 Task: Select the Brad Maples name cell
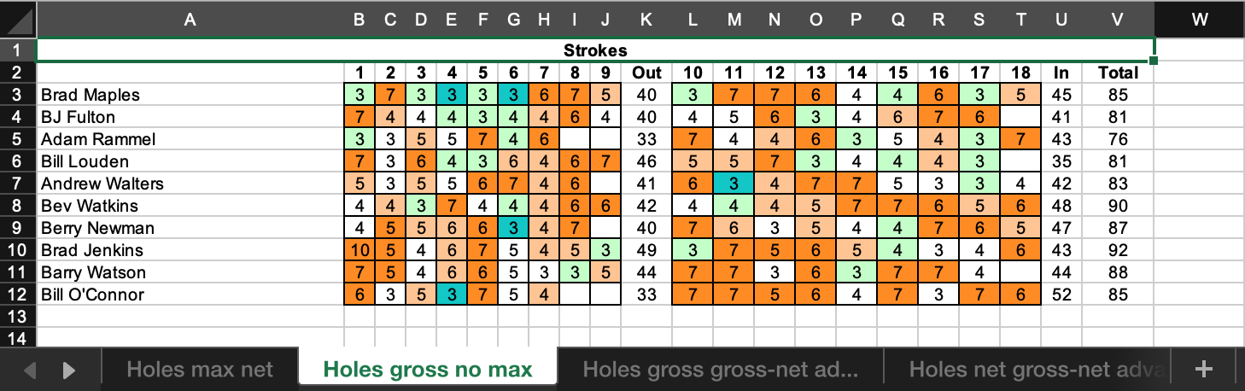[190, 95]
